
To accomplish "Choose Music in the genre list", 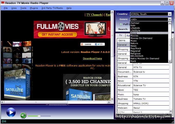I will (x=149, y=41).
